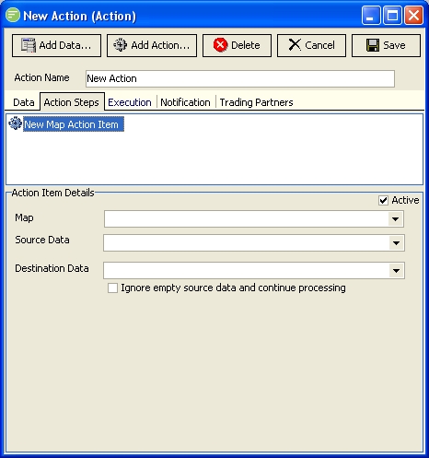Open the Map dropdown
This screenshot has width=429, height=458.
396,219
